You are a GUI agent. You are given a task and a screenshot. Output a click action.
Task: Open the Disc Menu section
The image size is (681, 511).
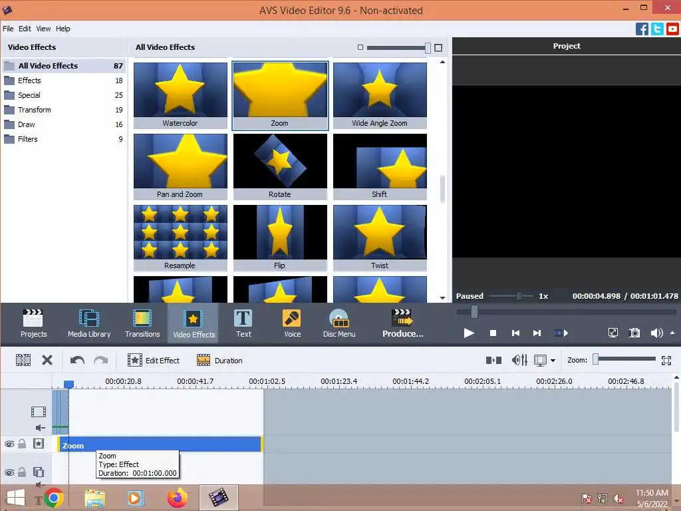(339, 323)
